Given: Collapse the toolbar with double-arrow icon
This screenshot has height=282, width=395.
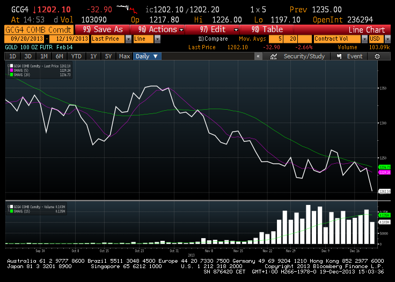Looking at the screenshot, I should [258, 56].
